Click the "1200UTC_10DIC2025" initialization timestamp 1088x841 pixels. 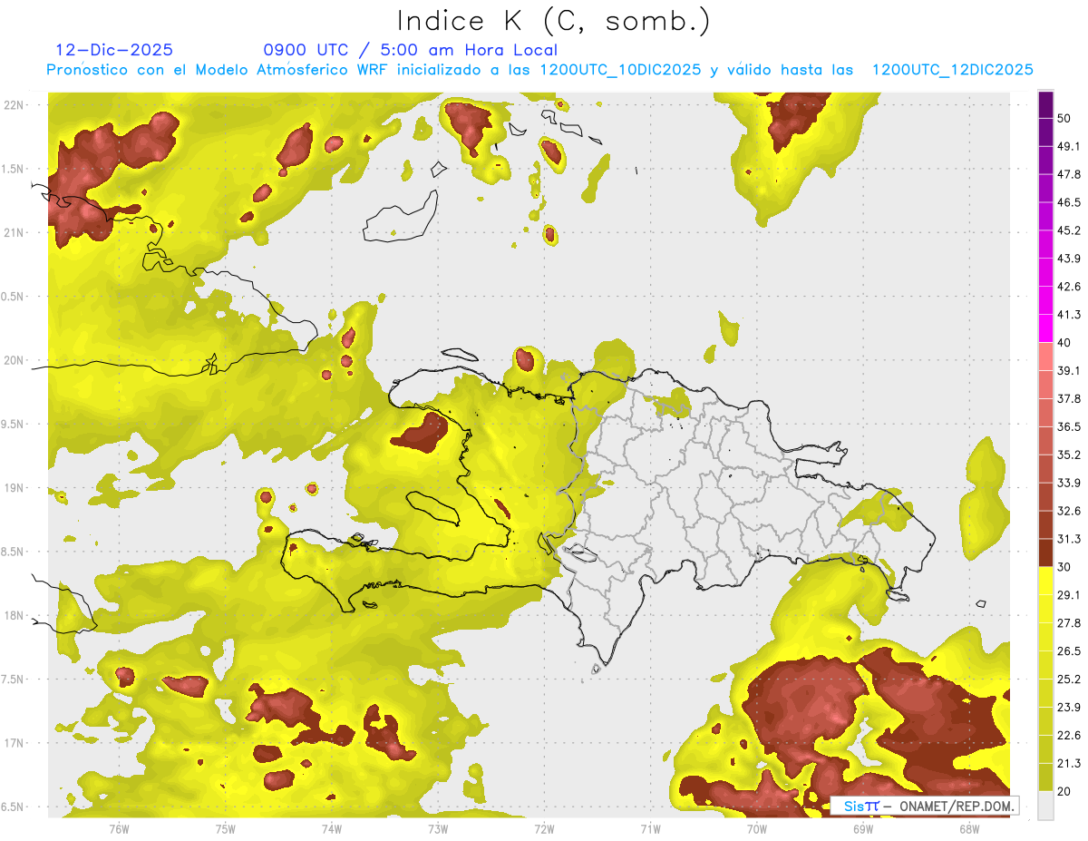[620, 70]
